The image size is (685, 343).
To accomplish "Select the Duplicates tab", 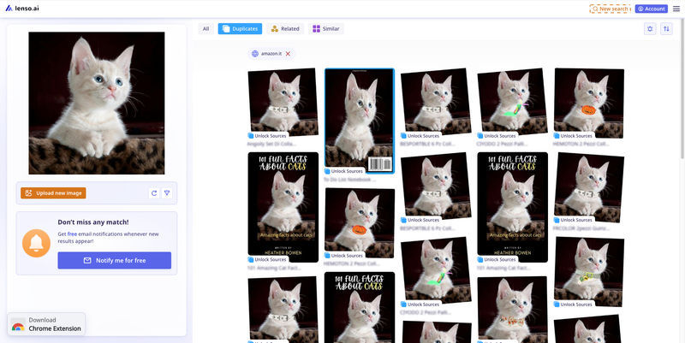I will [x=240, y=29].
